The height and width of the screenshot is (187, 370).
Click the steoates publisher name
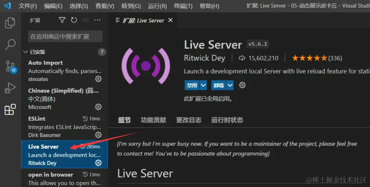point(38,79)
